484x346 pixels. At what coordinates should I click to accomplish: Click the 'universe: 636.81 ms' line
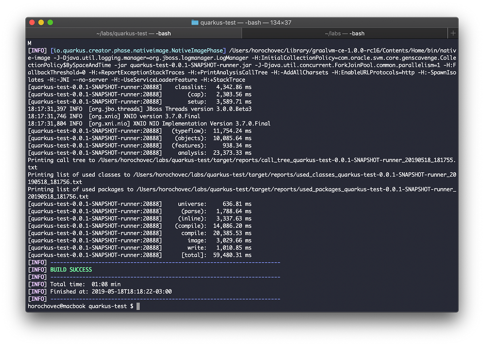[140, 204]
